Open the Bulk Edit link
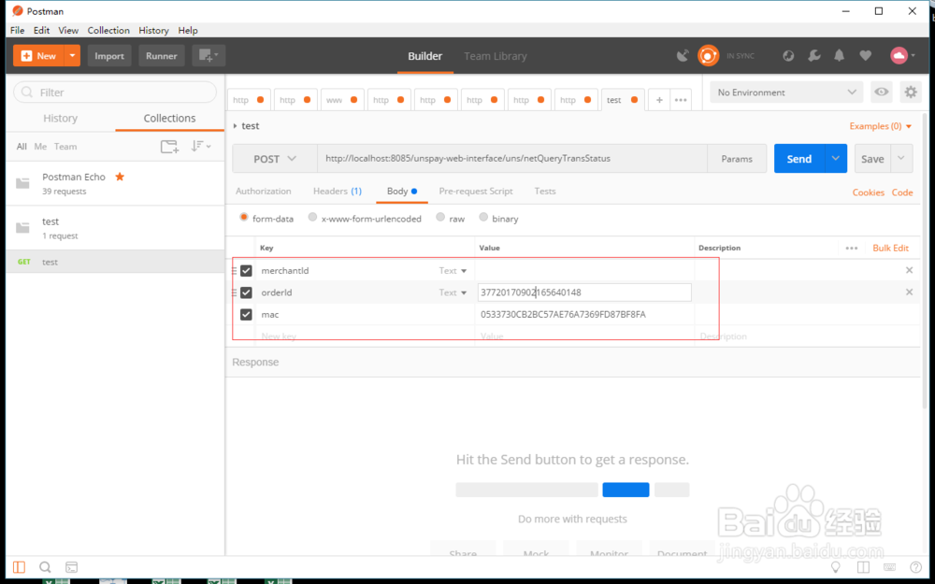 tap(891, 248)
